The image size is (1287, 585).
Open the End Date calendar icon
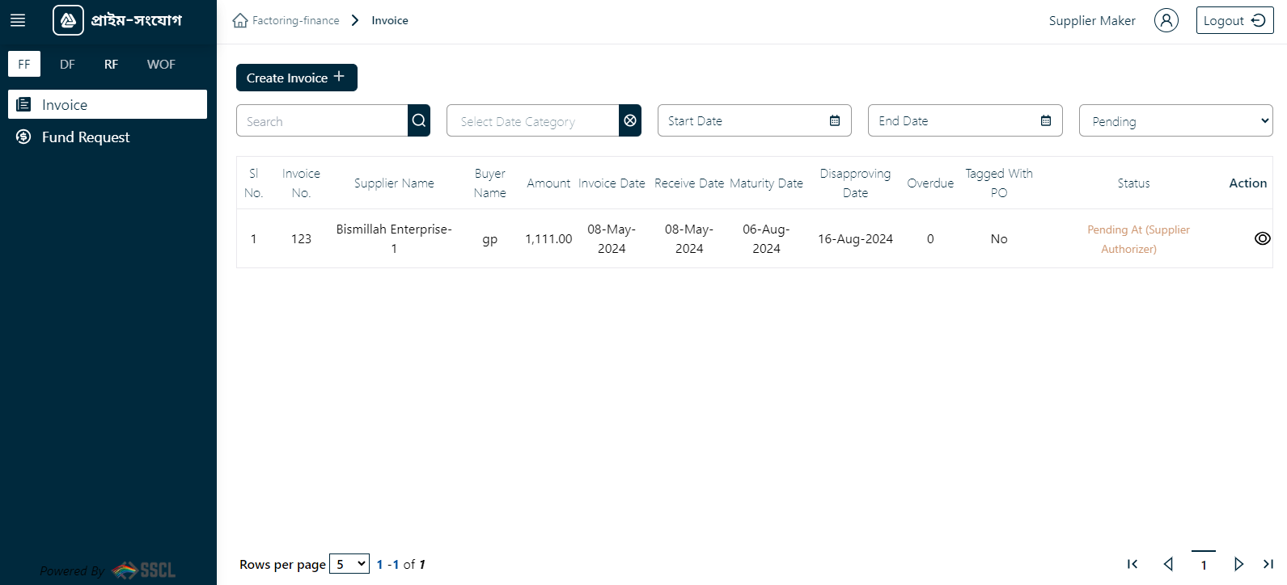tap(1046, 120)
